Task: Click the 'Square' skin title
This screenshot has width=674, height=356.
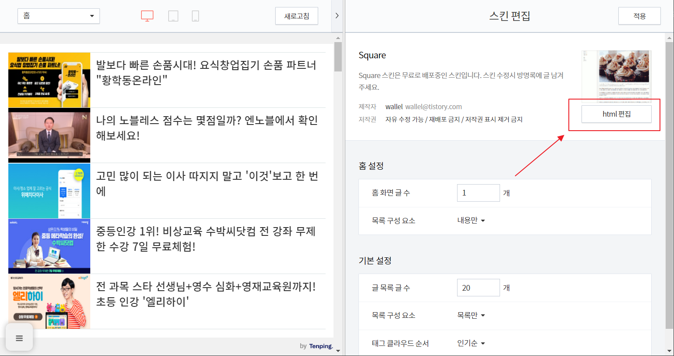Action: [x=372, y=55]
